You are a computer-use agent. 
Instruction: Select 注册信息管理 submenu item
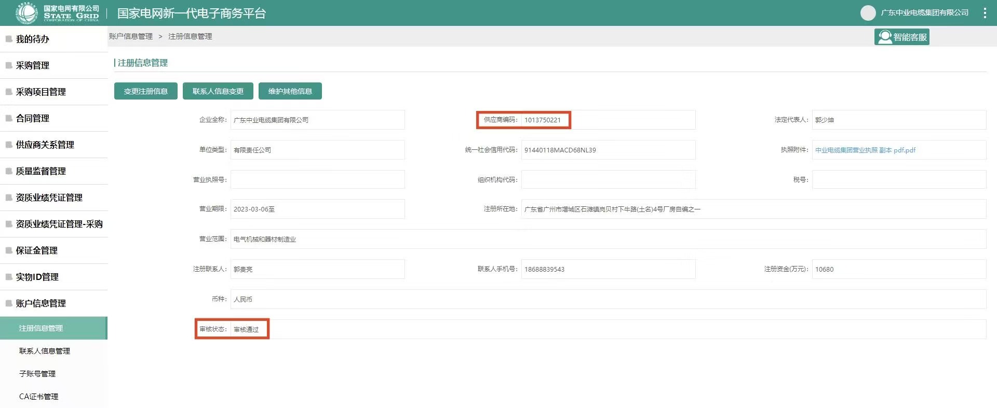pyautogui.click(x=53, y=328)
